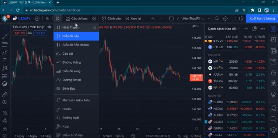Open watchlist advanced view pie icon

pos(254,29)
